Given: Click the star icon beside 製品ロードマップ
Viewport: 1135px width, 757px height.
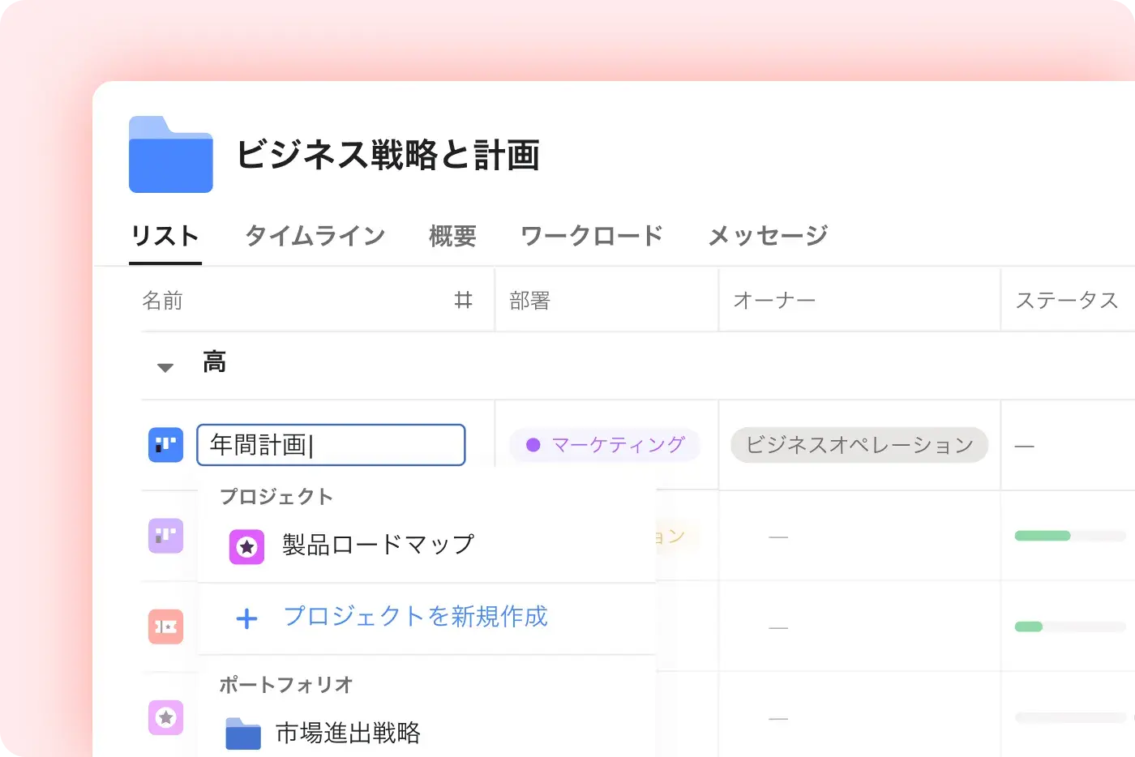Looking at the screenshot, I should tap(246, 547).
